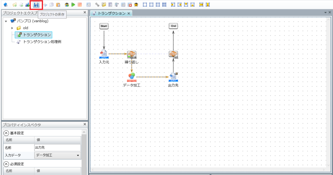Expand the old folder in tree
This screenshot has height=175, width=333.
12,28
